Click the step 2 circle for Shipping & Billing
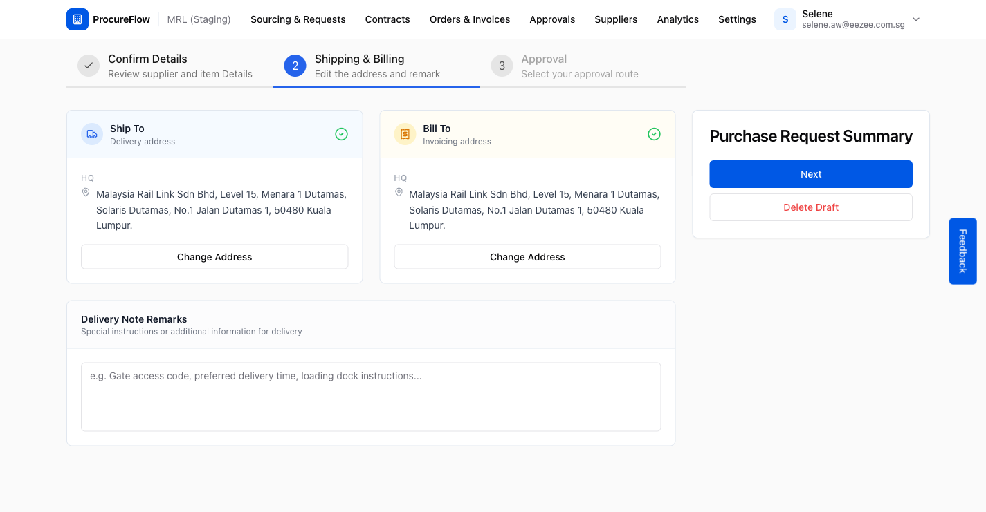This screenshot has height=512, width=986. 295,66
